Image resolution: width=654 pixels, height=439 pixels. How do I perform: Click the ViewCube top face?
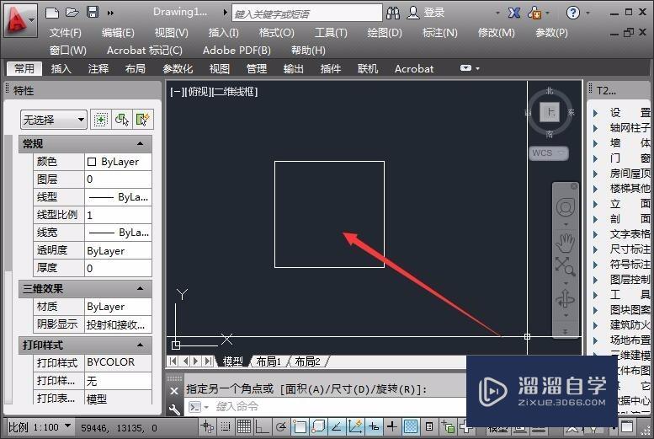click(550, 112)
